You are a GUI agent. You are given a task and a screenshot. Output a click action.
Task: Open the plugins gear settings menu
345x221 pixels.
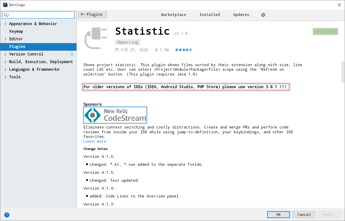click(x=263, y=15)
